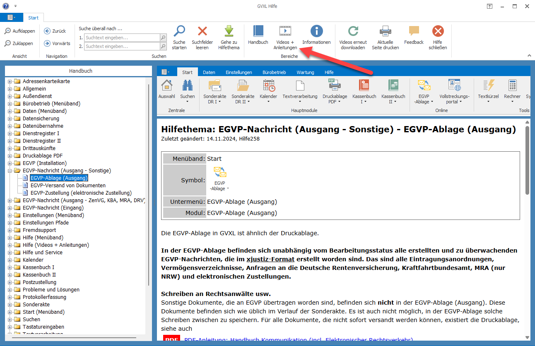
Task: Open the application file menu button
Action: tap(12, 18)
